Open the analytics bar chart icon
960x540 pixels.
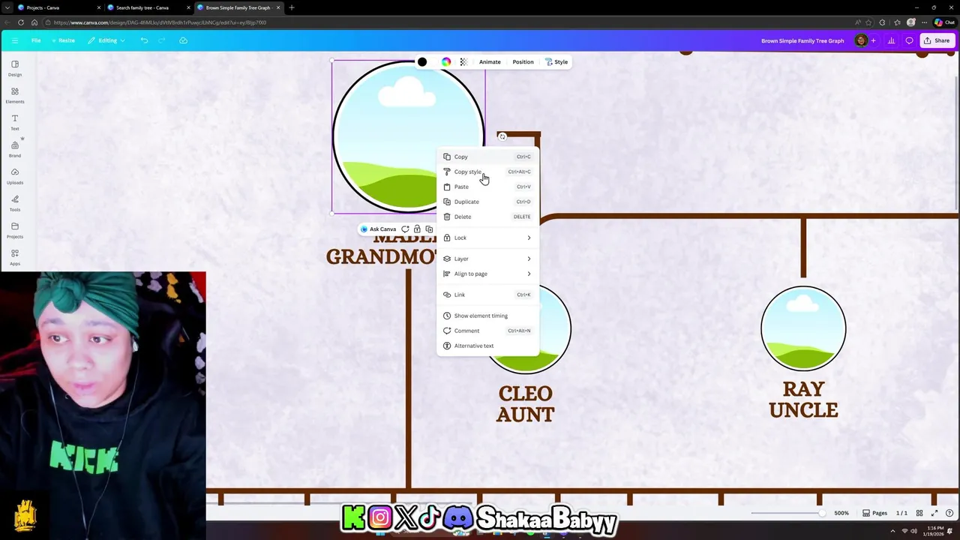click(891, 40)
